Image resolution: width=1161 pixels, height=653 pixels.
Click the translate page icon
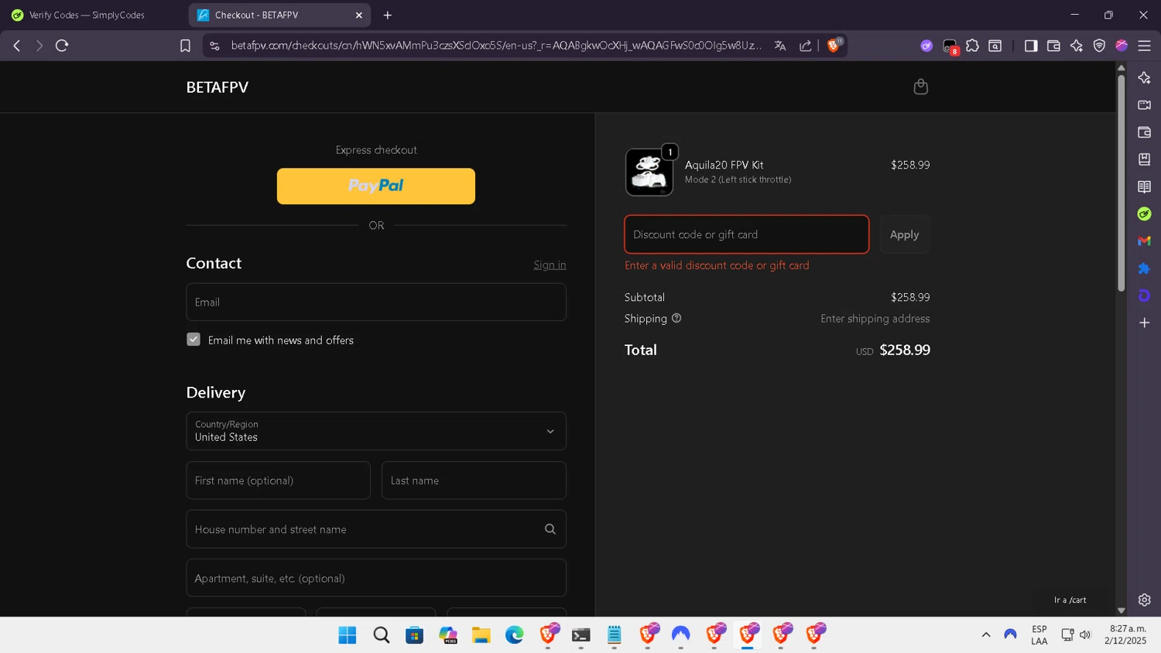[780, 46]
